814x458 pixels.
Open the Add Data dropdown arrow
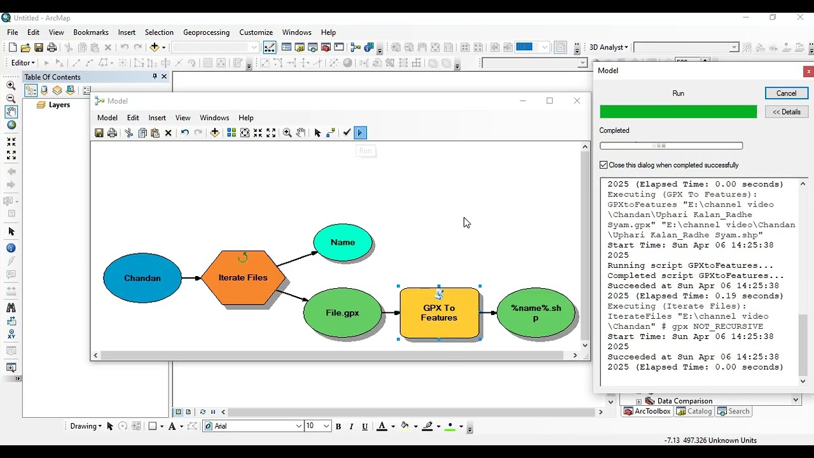(x=164, y=47)
